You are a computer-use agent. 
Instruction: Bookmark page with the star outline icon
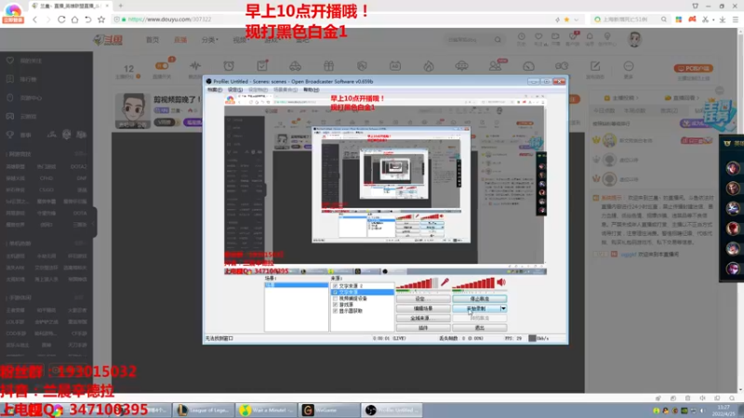click(101, 20)
